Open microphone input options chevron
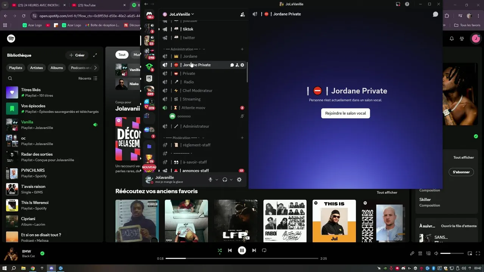The height and width of the screenshot is (272, 484). [x=217, y=180]
